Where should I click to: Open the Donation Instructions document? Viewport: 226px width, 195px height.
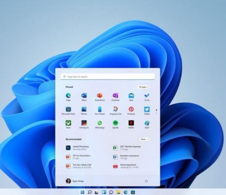click(x=126, y=157)
